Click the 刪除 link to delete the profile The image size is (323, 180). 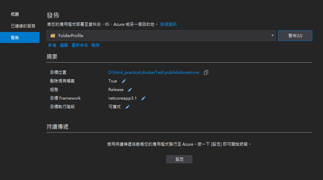96,45
